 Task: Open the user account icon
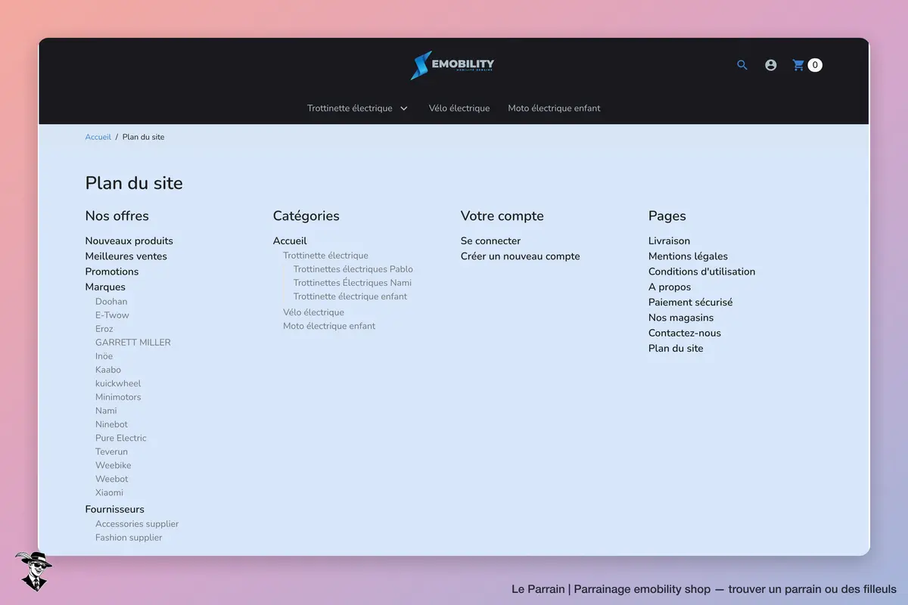771,65
